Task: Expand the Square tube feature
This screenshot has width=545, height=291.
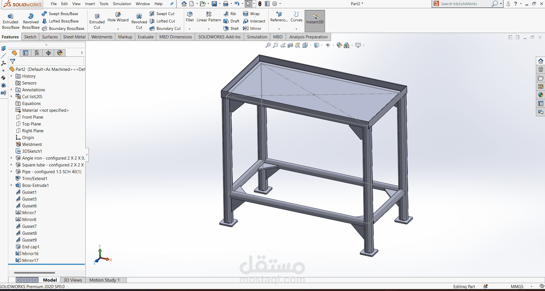Action: (11, 165)
